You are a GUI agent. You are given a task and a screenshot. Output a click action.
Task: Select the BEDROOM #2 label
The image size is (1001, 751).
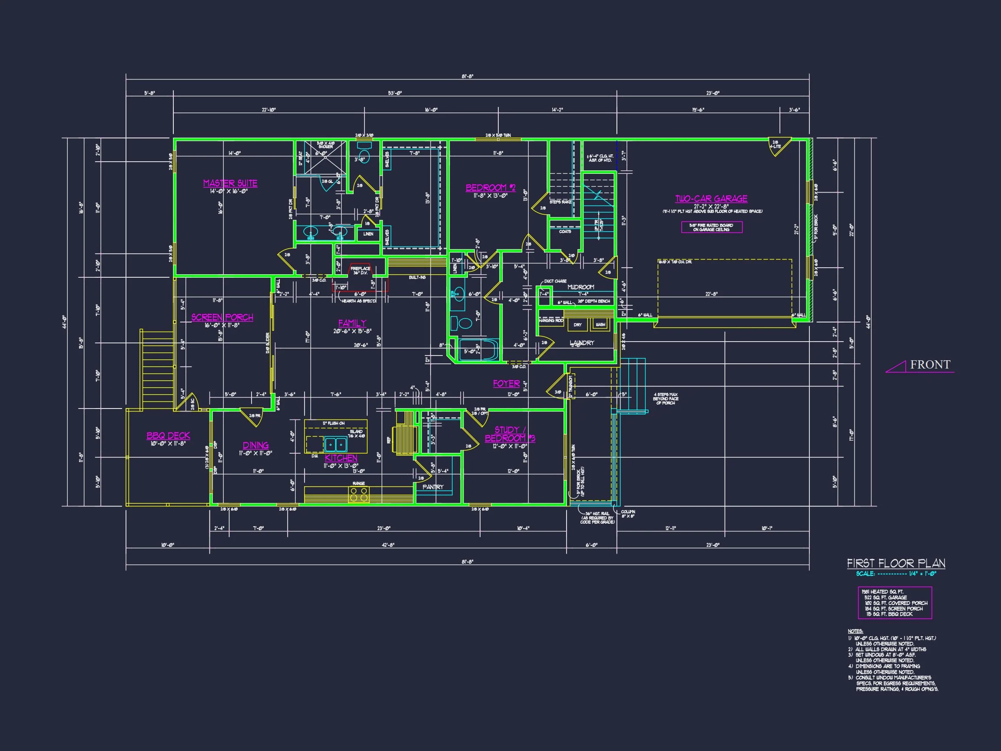click(x=491, y=187)
